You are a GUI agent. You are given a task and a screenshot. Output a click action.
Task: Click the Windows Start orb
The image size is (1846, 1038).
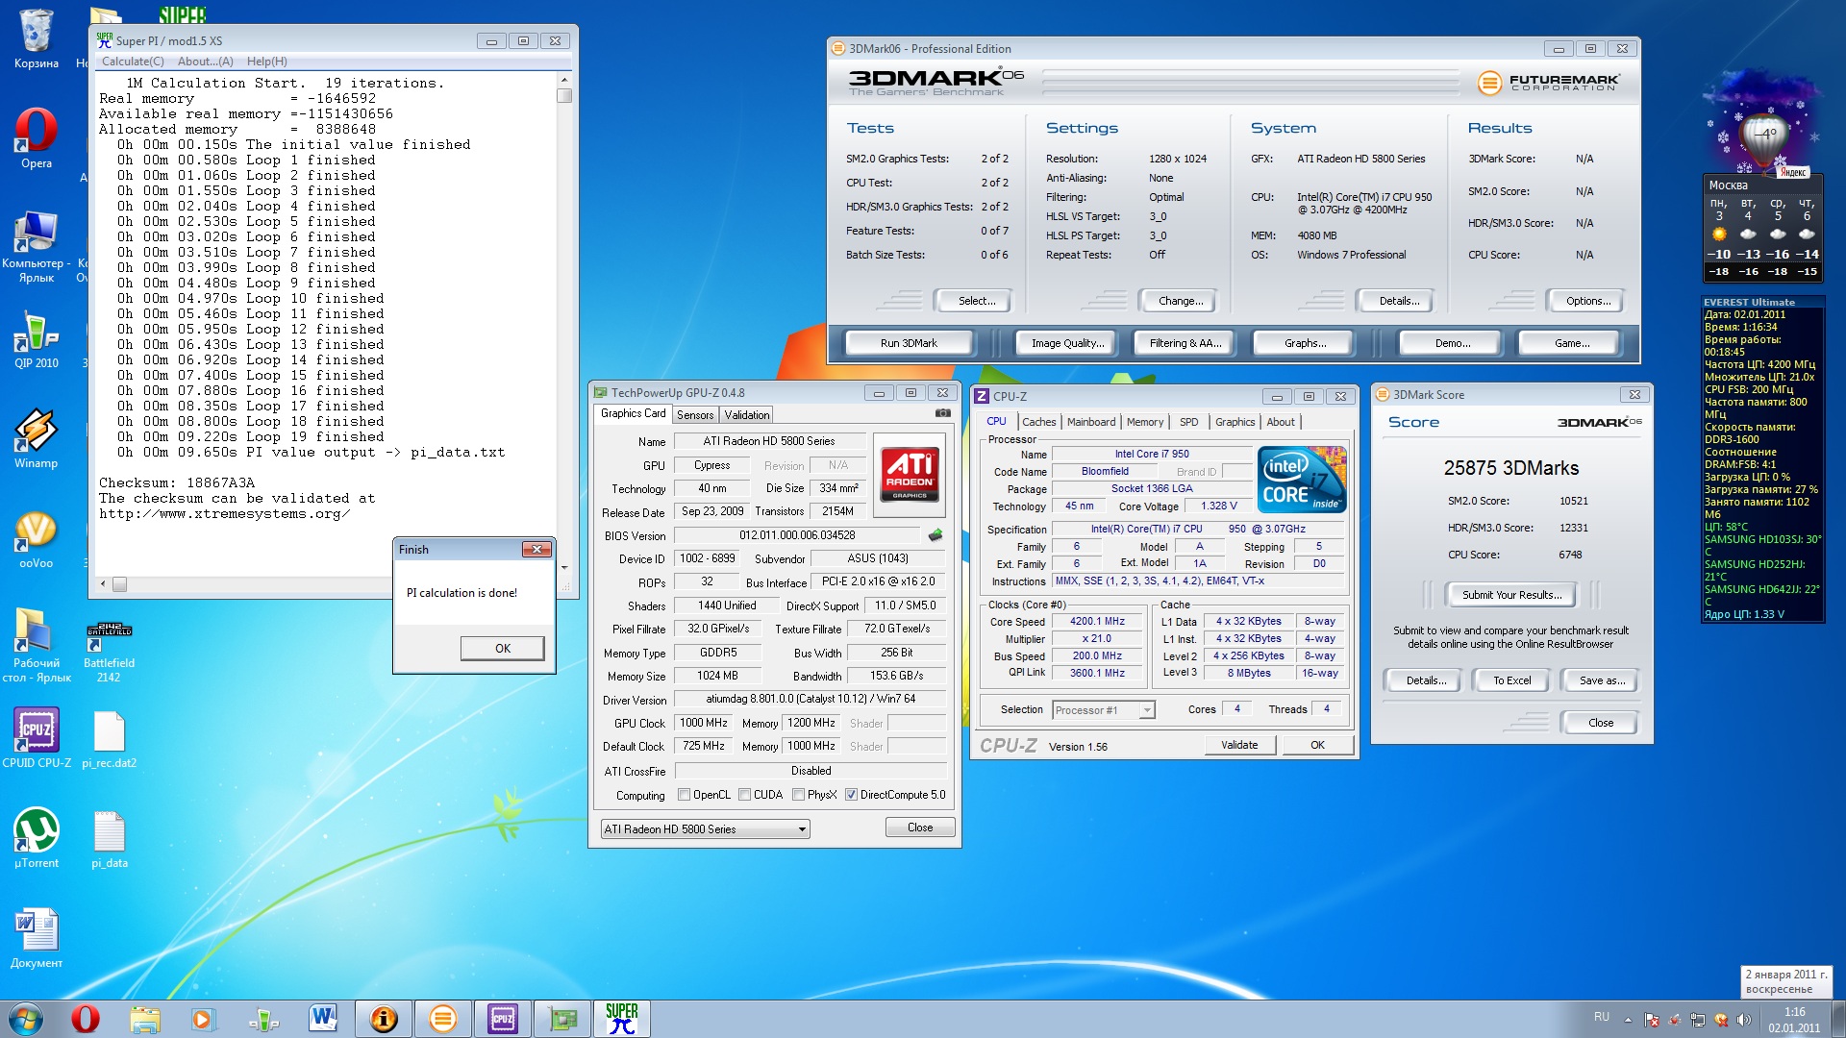(26, 1019)
